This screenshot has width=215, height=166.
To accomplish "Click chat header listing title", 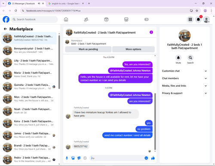I will [104, 32].
